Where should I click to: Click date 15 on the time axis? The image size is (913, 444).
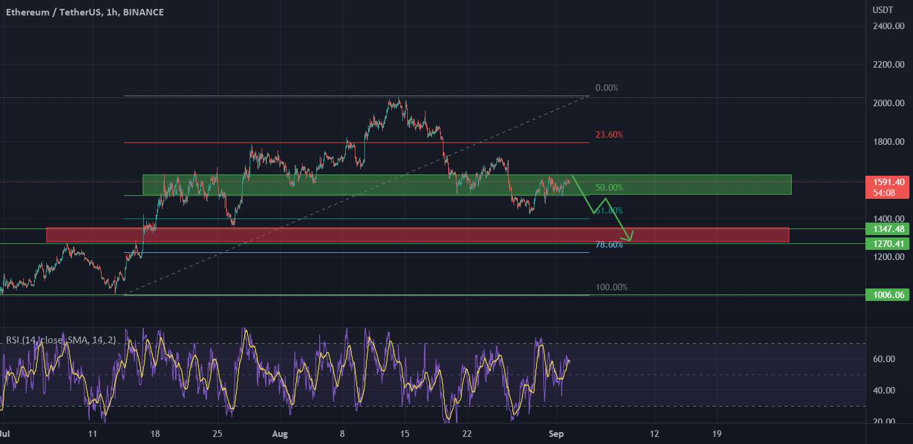tap(405, 434)
